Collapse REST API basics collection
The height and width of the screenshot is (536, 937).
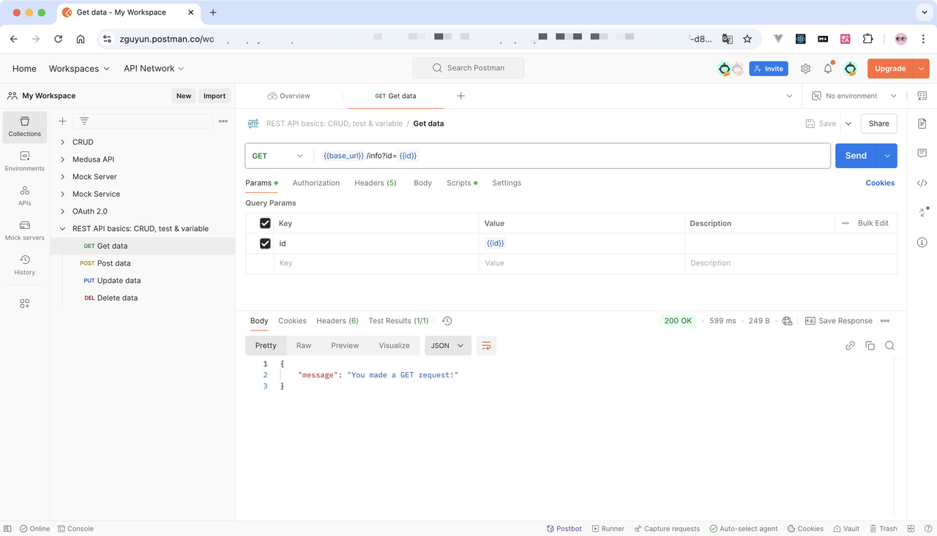pos(62,229)
